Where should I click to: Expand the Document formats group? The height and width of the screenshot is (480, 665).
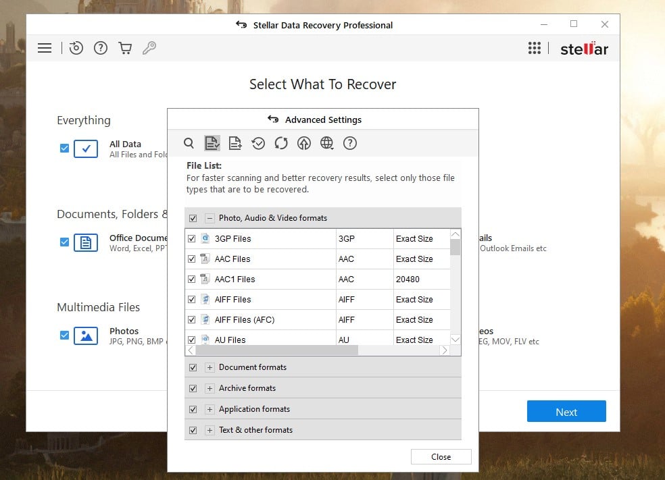click(210, 367)
